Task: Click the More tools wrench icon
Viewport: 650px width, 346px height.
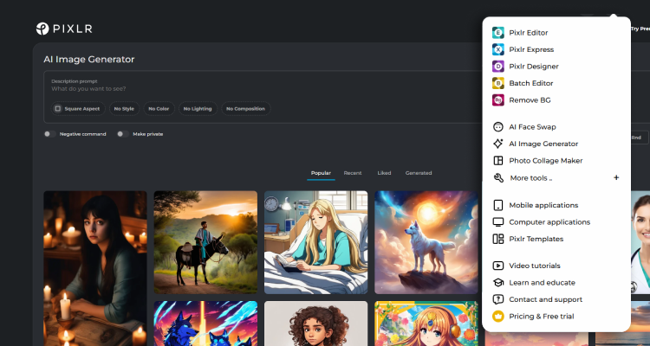Action: 498,178
